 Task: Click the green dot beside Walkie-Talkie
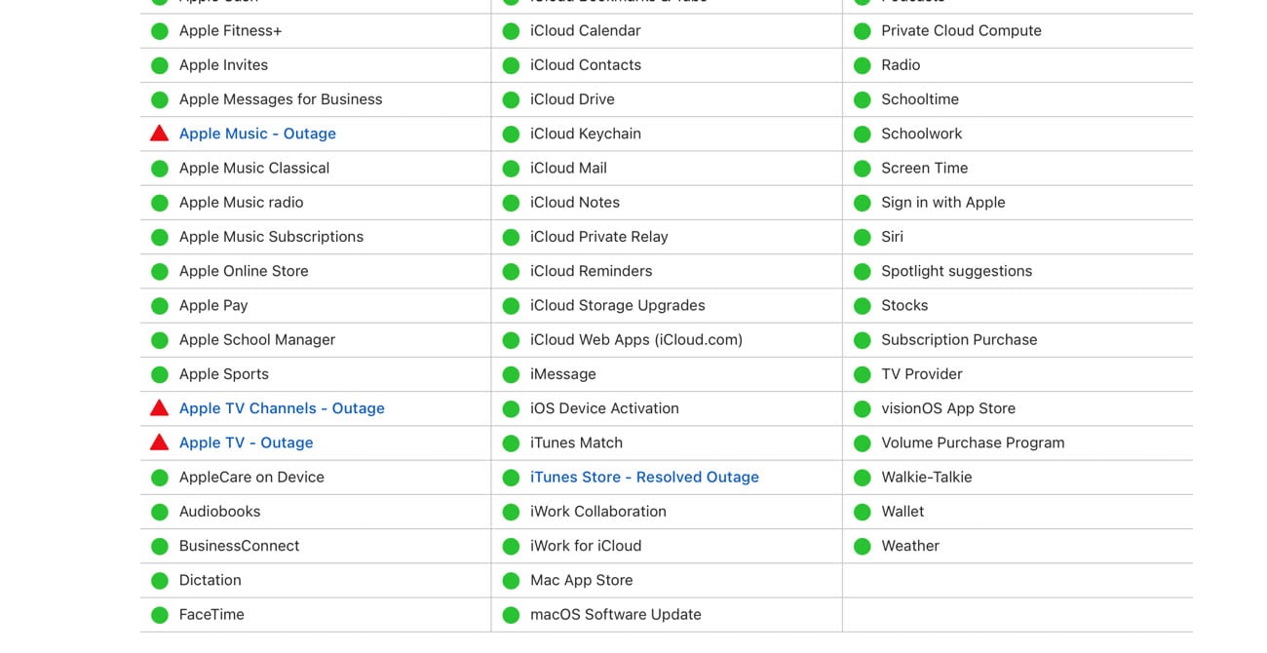862,478
